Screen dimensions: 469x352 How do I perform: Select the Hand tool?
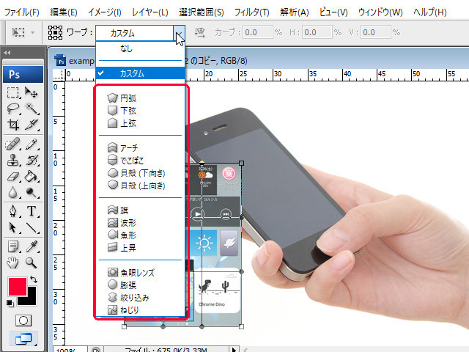coord(13,263)
